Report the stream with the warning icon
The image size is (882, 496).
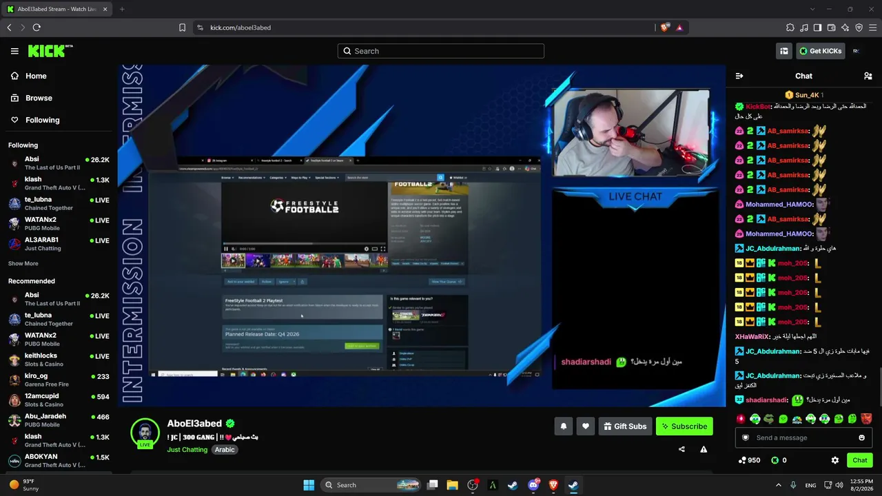click(704, 449)
